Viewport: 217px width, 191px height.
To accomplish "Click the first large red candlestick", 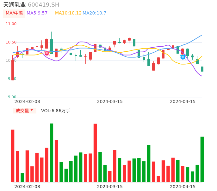I will (x=13, y=70).
